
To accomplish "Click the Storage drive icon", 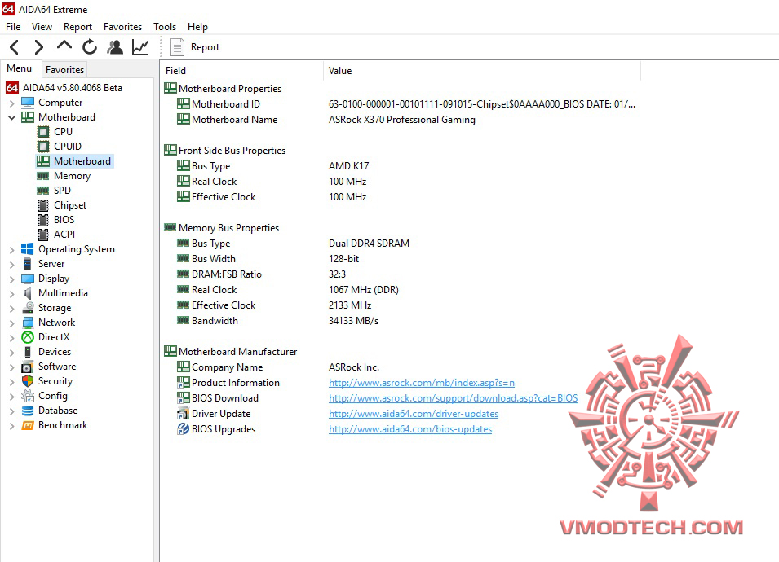I will pyautogui.click(x=28, y=308).
